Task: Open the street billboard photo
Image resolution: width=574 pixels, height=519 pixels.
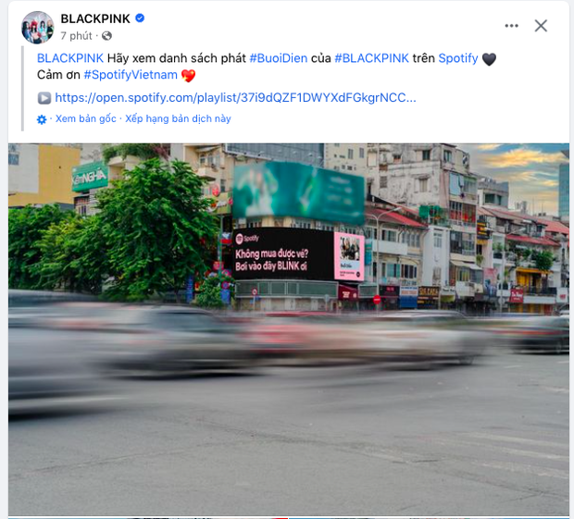Action: point(289,329)
